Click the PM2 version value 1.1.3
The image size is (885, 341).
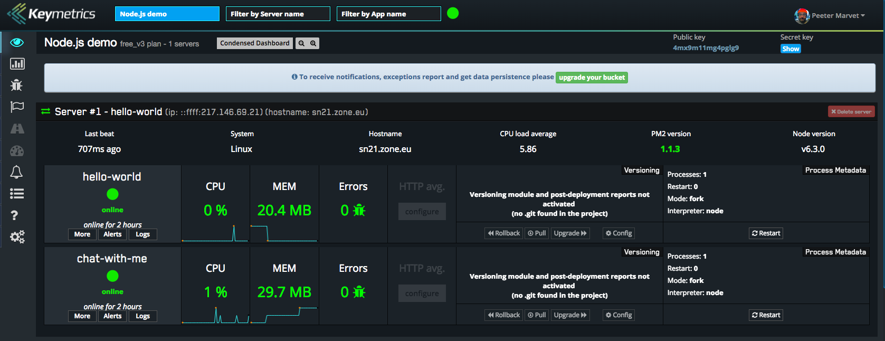click(670, 149)
